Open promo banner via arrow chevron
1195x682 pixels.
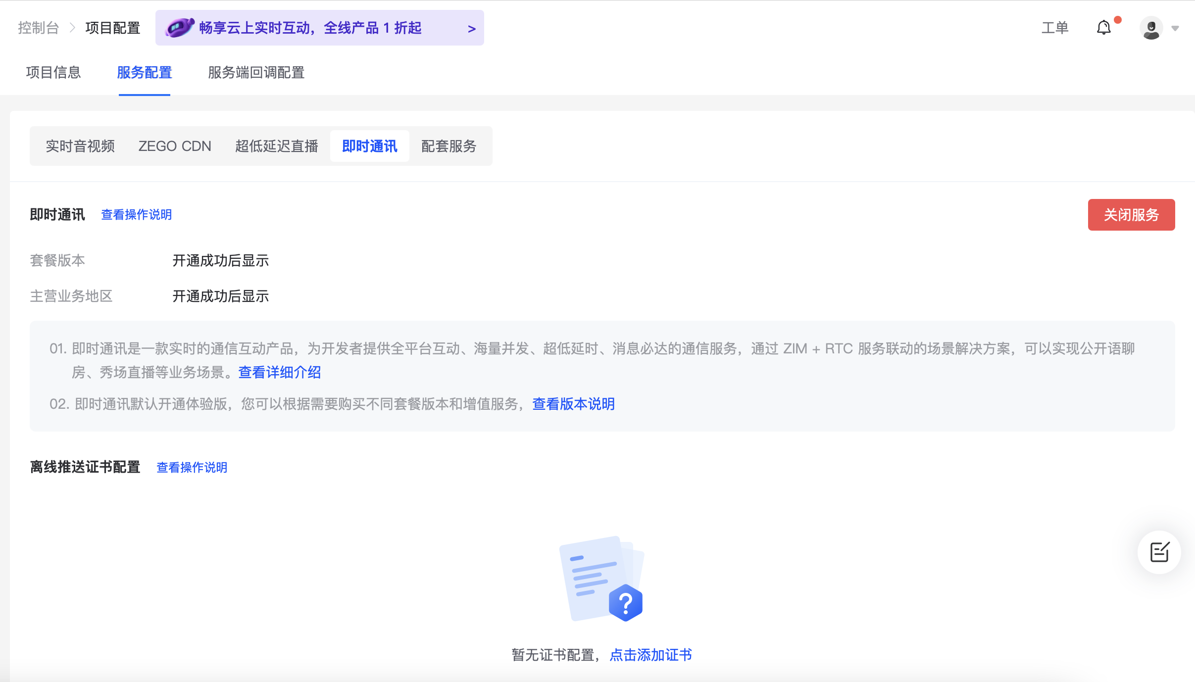(471, 29)
